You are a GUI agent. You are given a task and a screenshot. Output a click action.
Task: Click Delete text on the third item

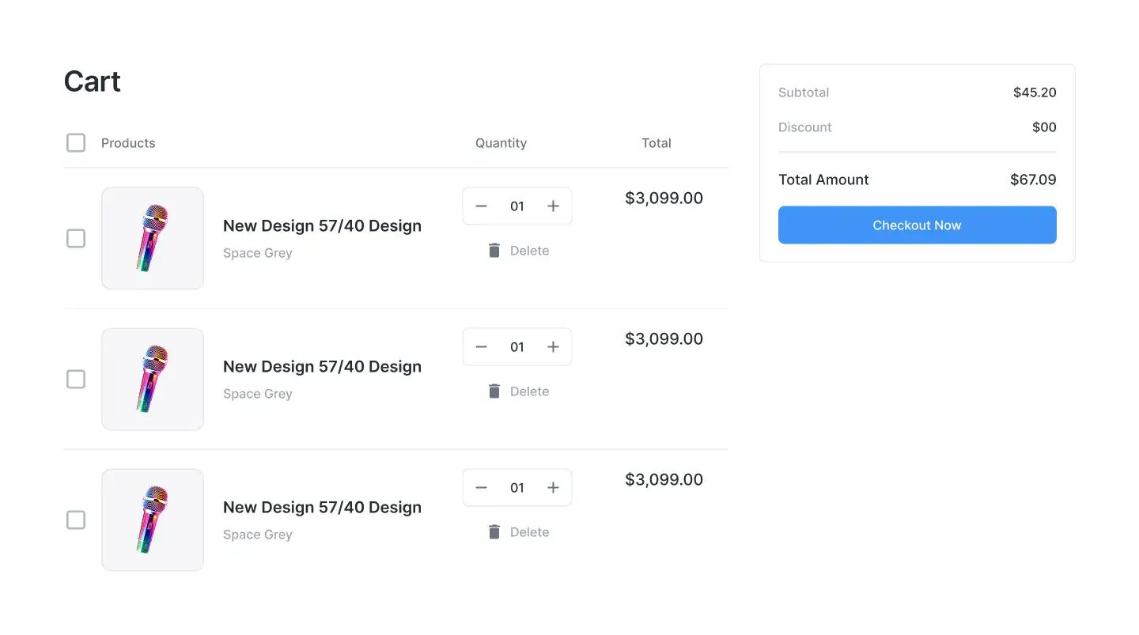(529, 532)
